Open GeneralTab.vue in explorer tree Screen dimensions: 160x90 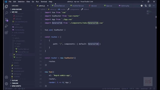point(23,52)
